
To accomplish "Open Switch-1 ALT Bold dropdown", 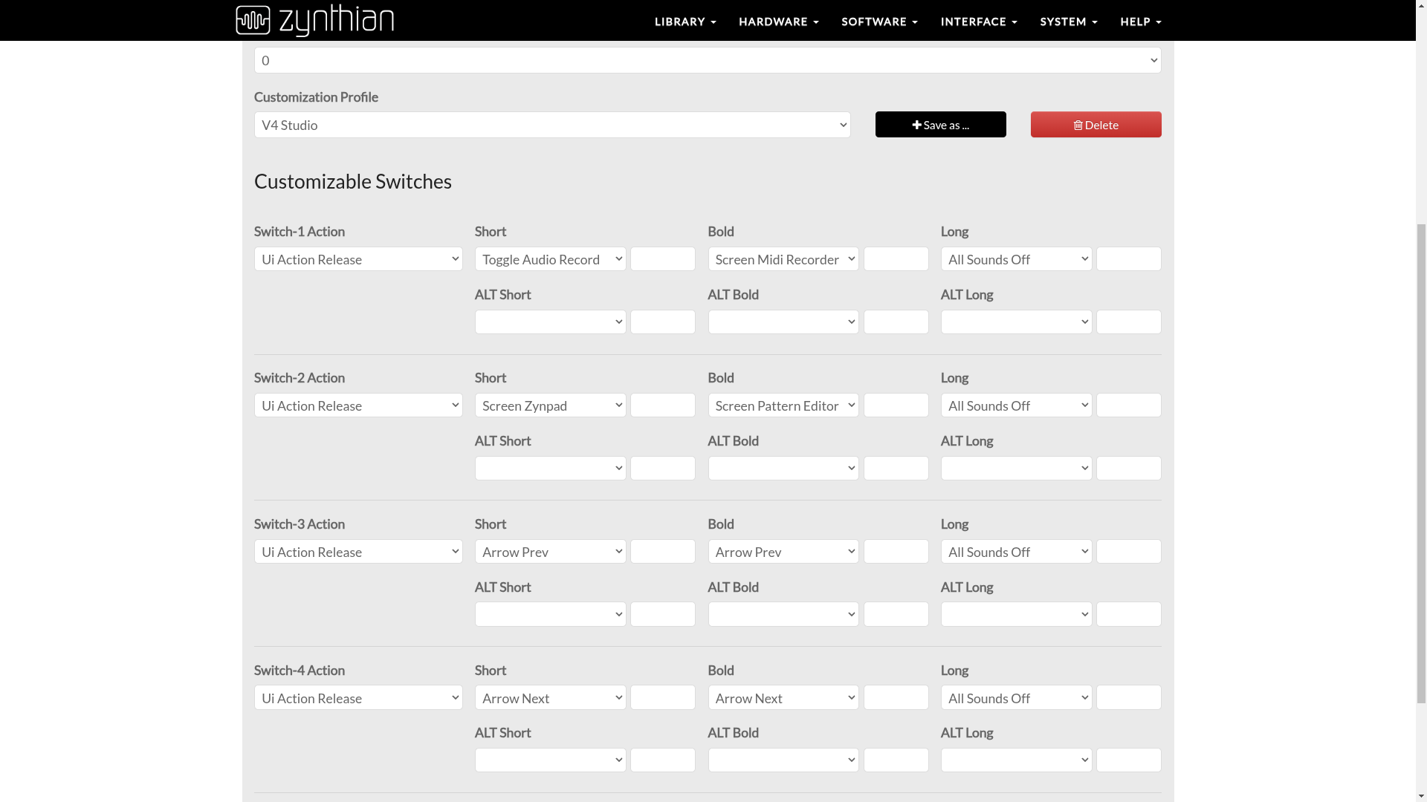I will click(x=783, y=322).
